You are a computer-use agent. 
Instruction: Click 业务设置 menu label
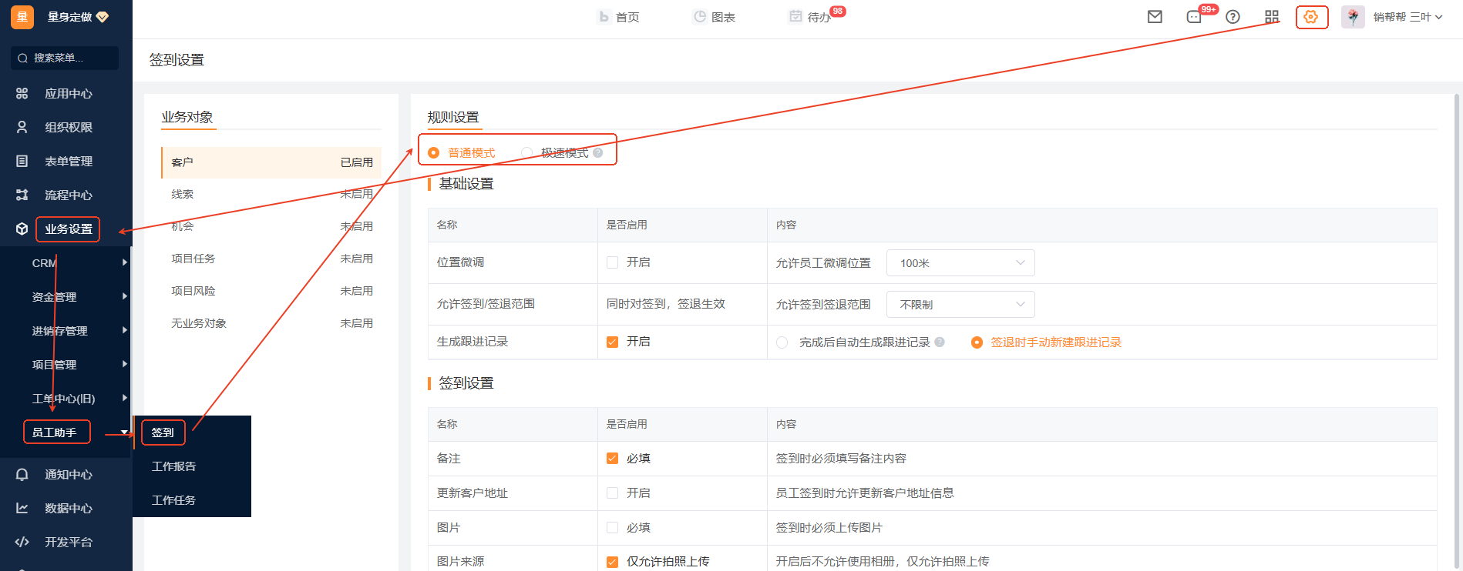69,229
